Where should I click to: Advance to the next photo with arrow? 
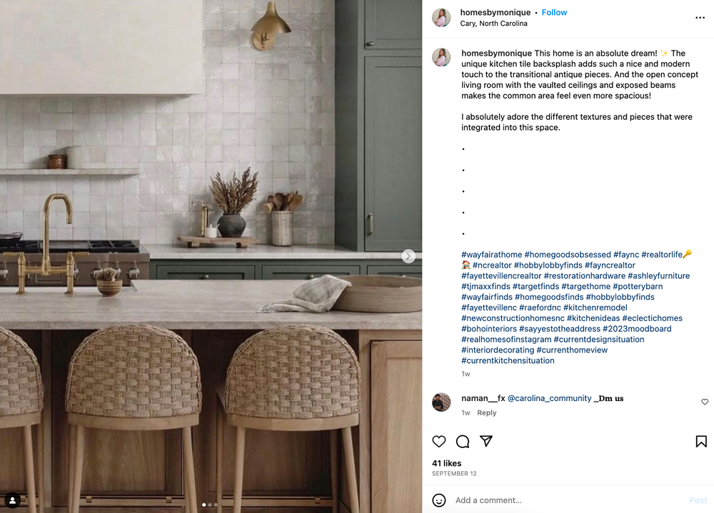(x=408, y=256)
